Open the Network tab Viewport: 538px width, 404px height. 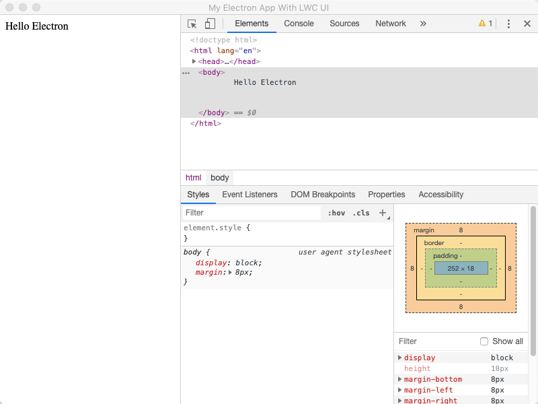click(391, 24)
